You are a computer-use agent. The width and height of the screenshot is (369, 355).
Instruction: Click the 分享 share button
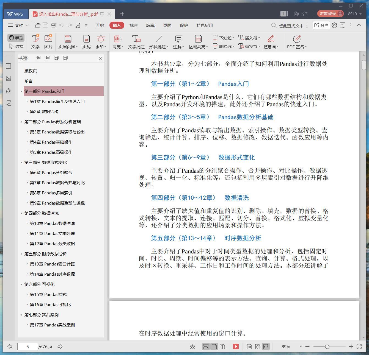(x=321, y=25)
